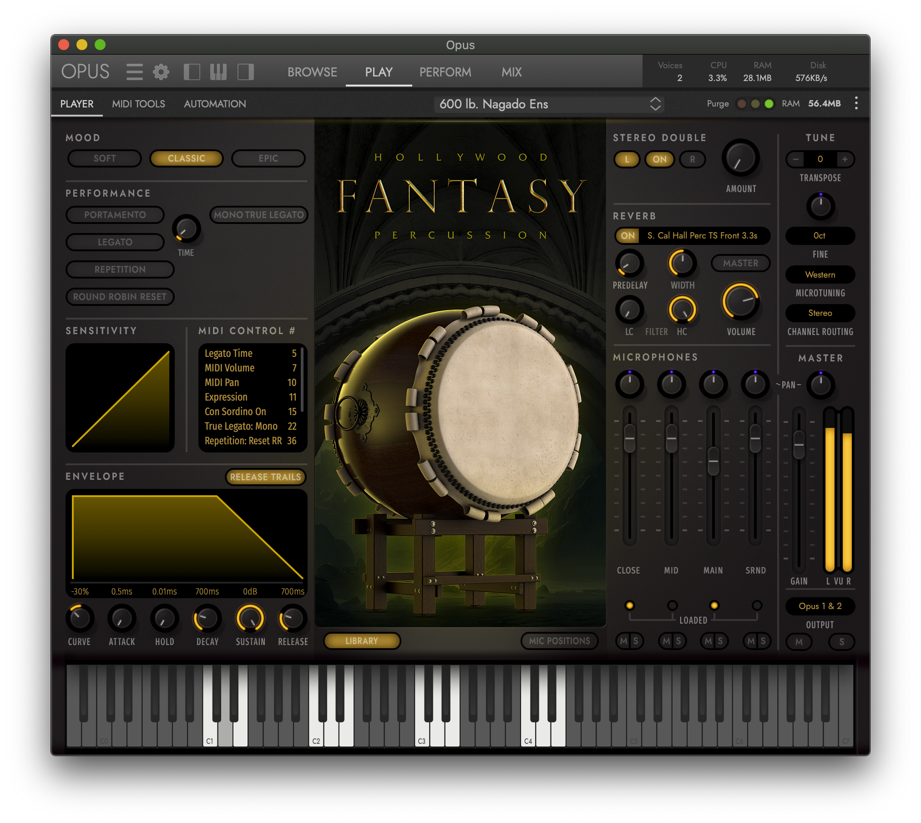The image size is (921, 823).
Task: Open the three-dot instrument options menu
Action: point(856,103)
